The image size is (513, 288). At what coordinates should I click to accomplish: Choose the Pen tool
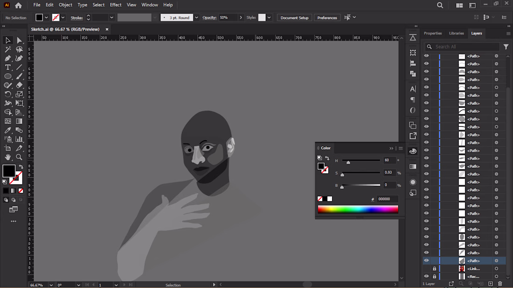(7, 58)
